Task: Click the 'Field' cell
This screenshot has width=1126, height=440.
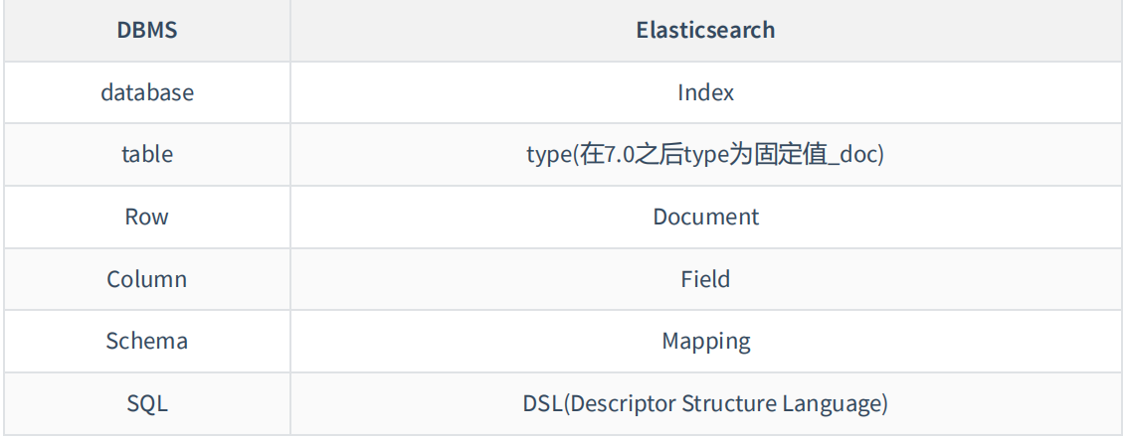Action: click(705, 279)
